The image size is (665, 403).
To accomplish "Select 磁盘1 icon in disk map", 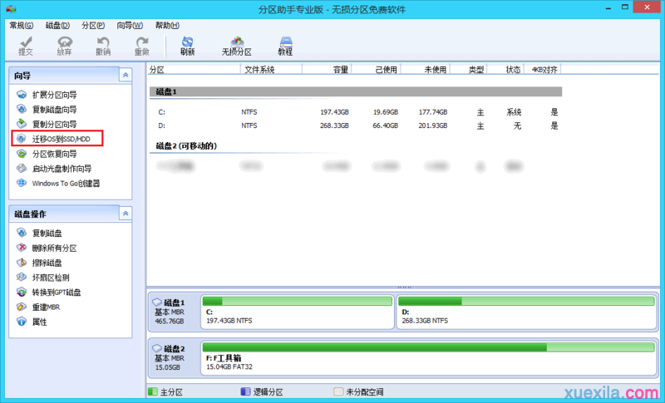I will coord(157,302).
